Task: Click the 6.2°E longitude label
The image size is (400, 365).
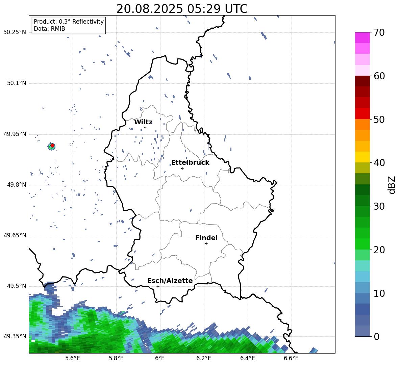Action: click(204, 358)
